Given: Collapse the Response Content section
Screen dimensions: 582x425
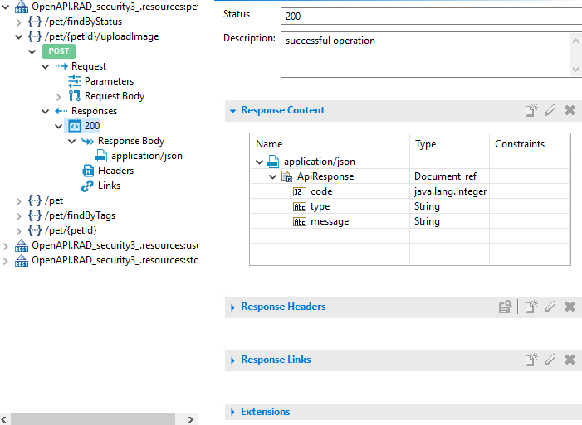Looking at the screenshot, I should tap(233, 111).
